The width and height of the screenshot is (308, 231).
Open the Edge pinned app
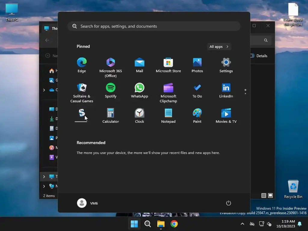(82, 65)
